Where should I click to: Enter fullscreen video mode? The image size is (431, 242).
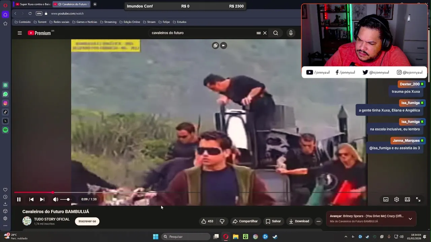[x=418, y=199]
